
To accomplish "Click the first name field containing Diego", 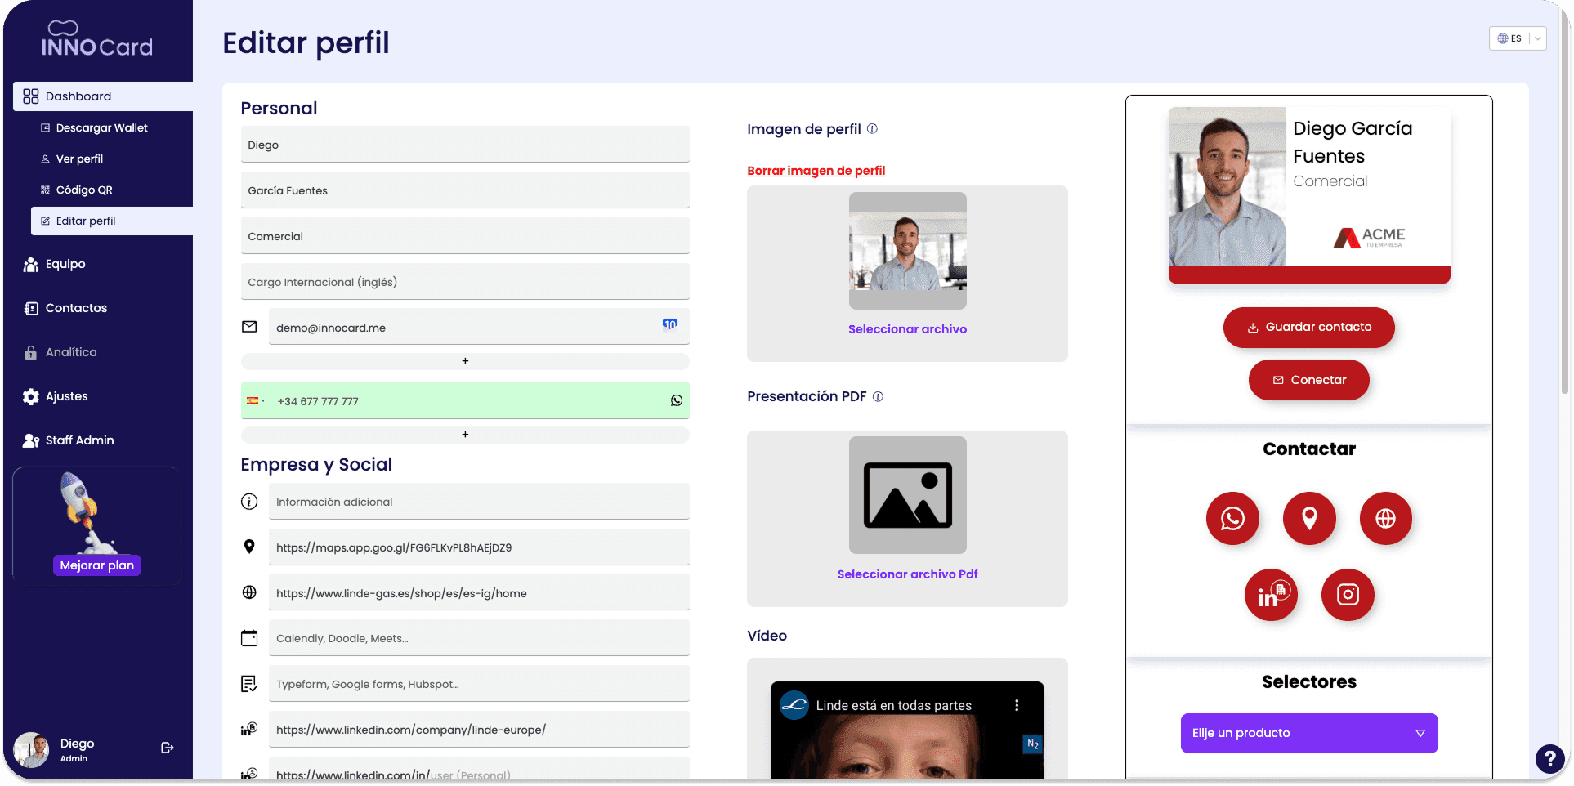I will (x=465, y=145).
